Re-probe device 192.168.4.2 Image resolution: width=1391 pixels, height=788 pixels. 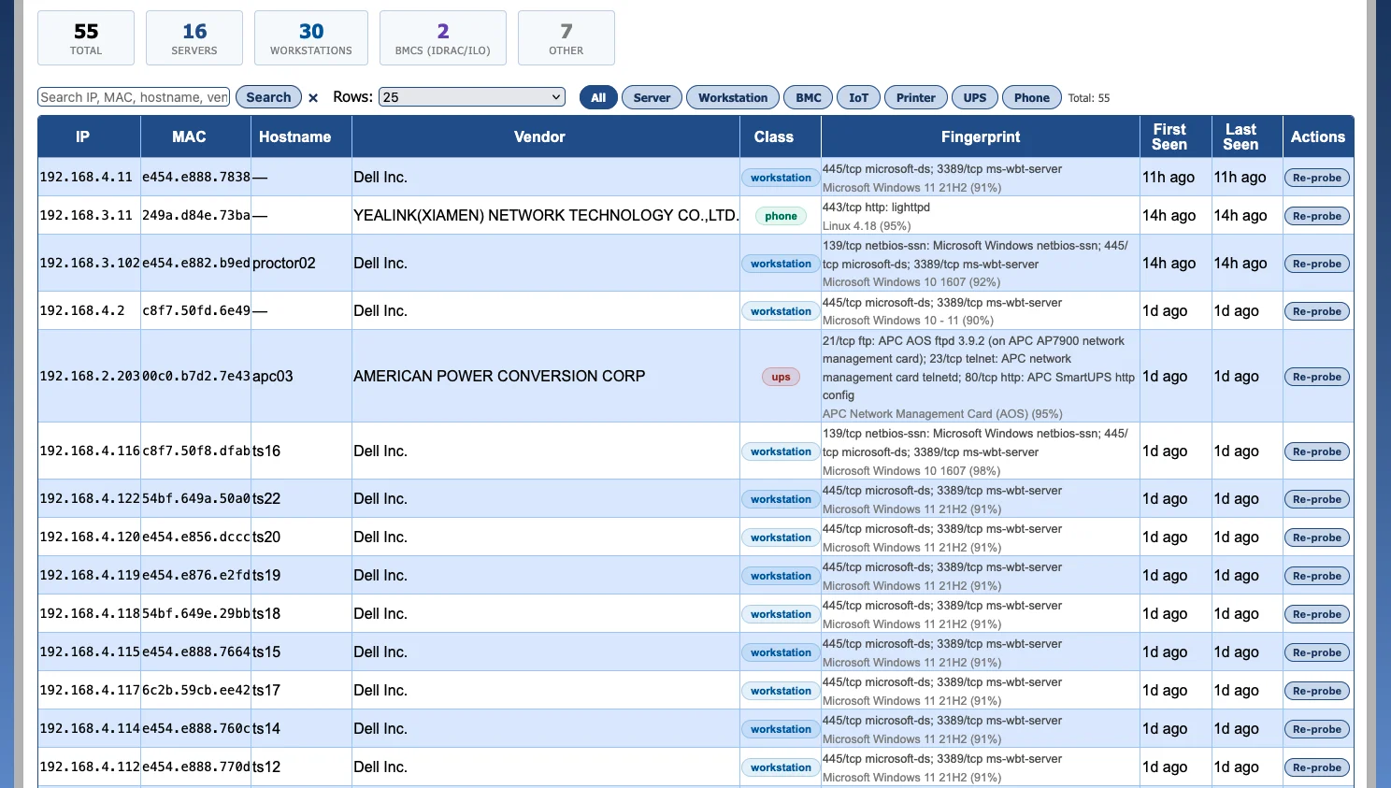1317,311
